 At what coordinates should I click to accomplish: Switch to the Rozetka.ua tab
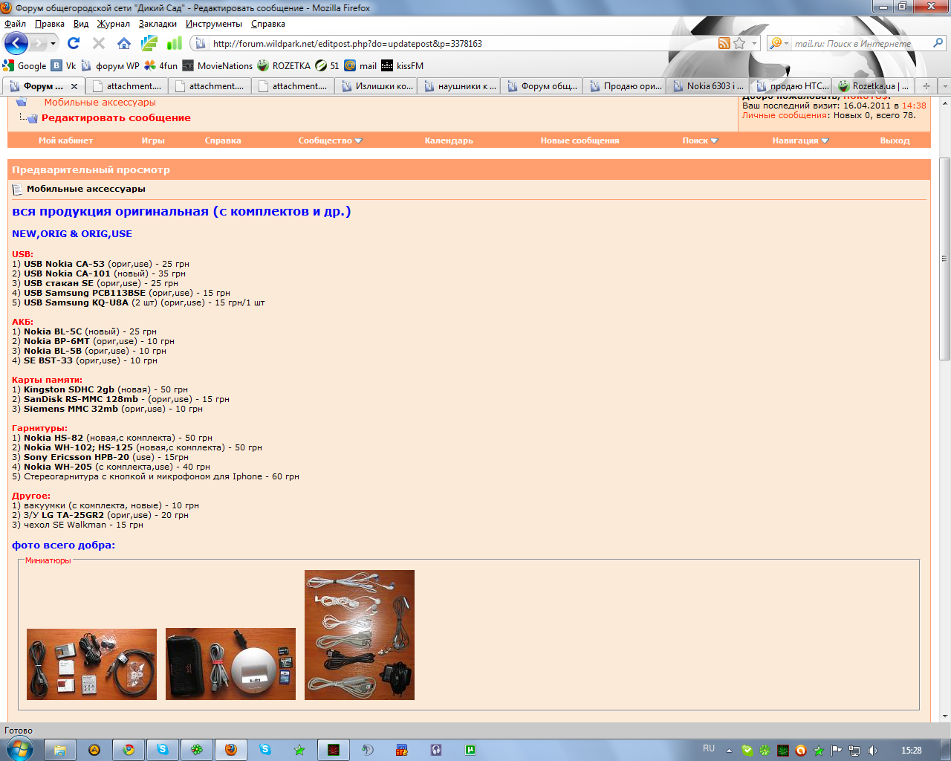[874, 86]
